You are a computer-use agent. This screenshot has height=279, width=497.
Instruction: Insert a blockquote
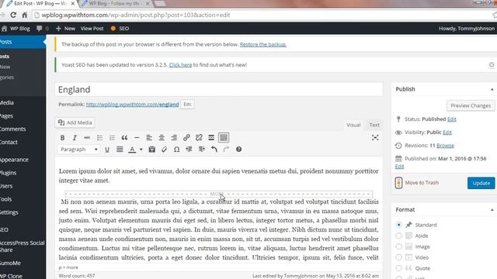124,138
